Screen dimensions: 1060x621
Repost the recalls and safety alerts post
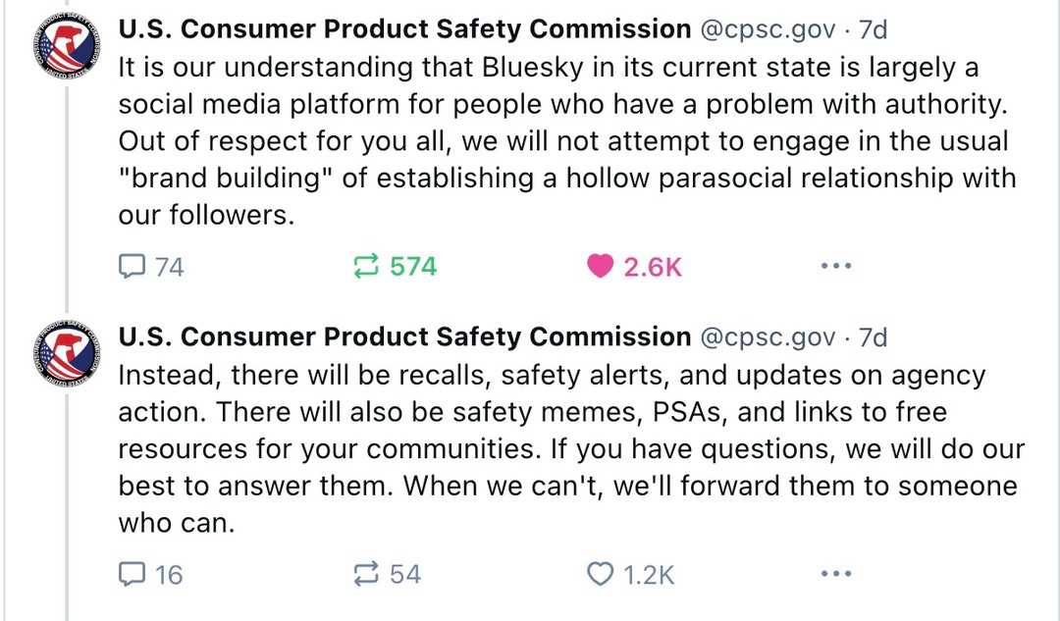365,574
